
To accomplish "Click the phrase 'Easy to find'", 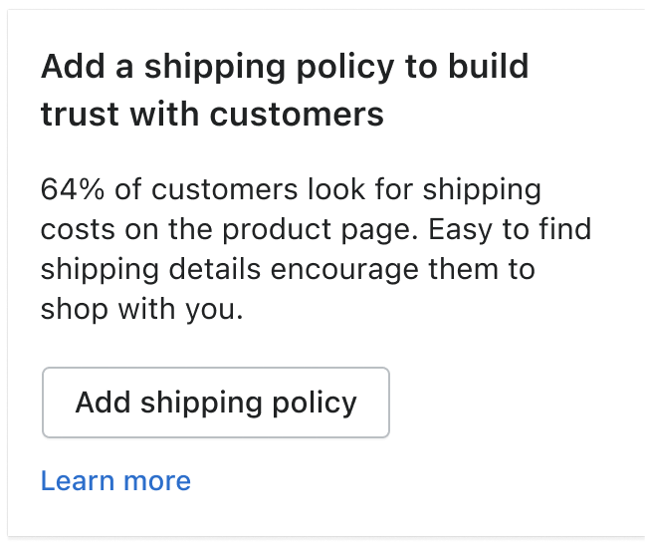I will click(510, 229).
